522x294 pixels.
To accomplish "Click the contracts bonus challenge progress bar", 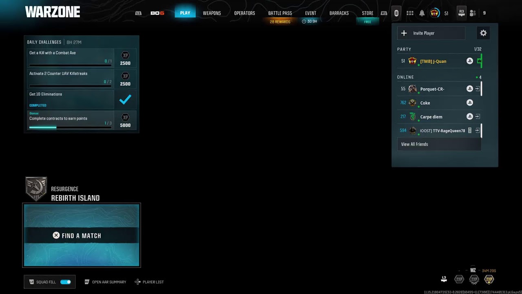I will [70, 127].
